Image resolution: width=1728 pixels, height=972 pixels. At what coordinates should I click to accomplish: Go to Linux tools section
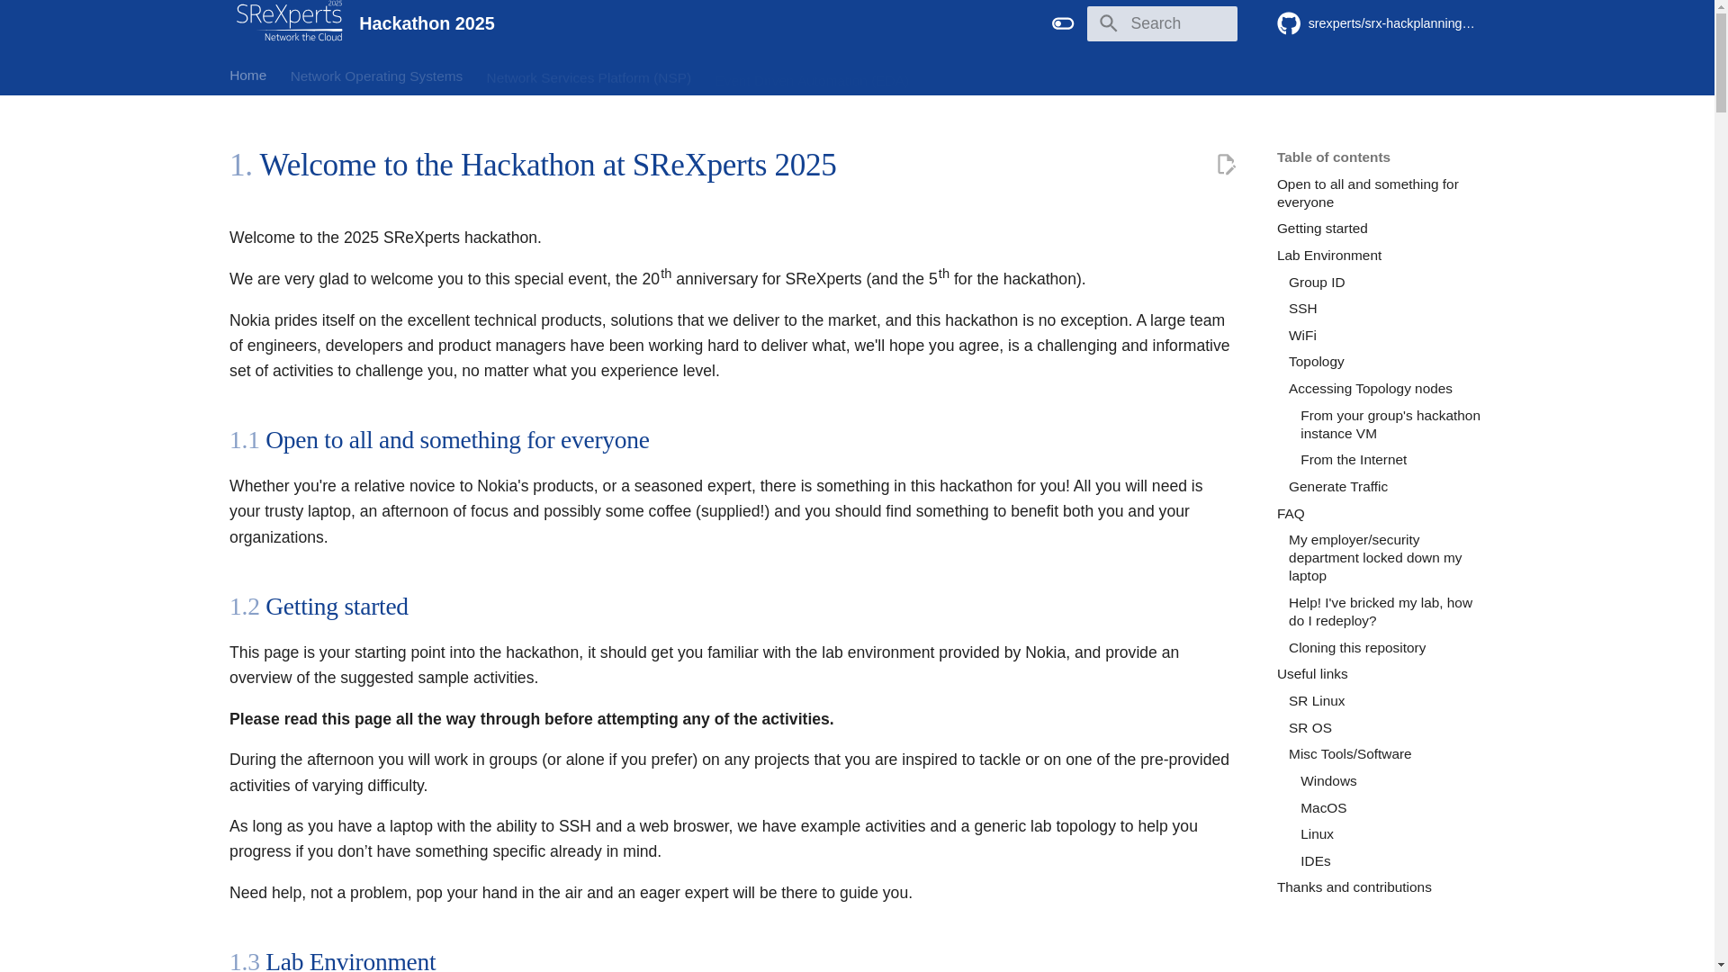pos(1317,834)
